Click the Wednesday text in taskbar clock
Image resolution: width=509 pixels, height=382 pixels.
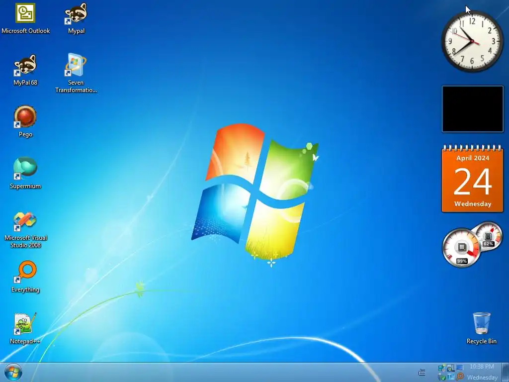coord(482,378)
